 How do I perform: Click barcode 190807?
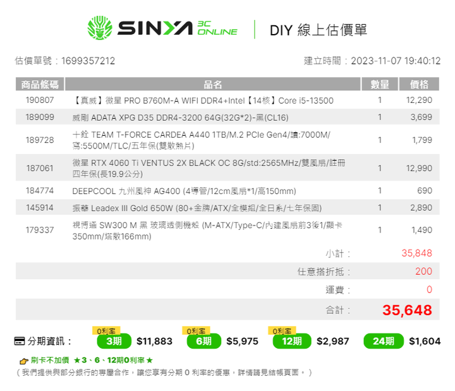[x=40, y=100]
